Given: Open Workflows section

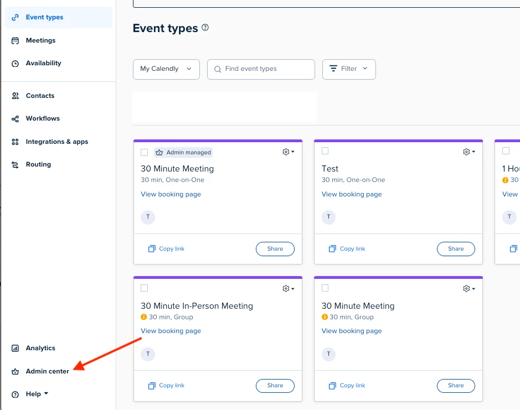Looking at the screenshot, I should (x=43, y=118).
